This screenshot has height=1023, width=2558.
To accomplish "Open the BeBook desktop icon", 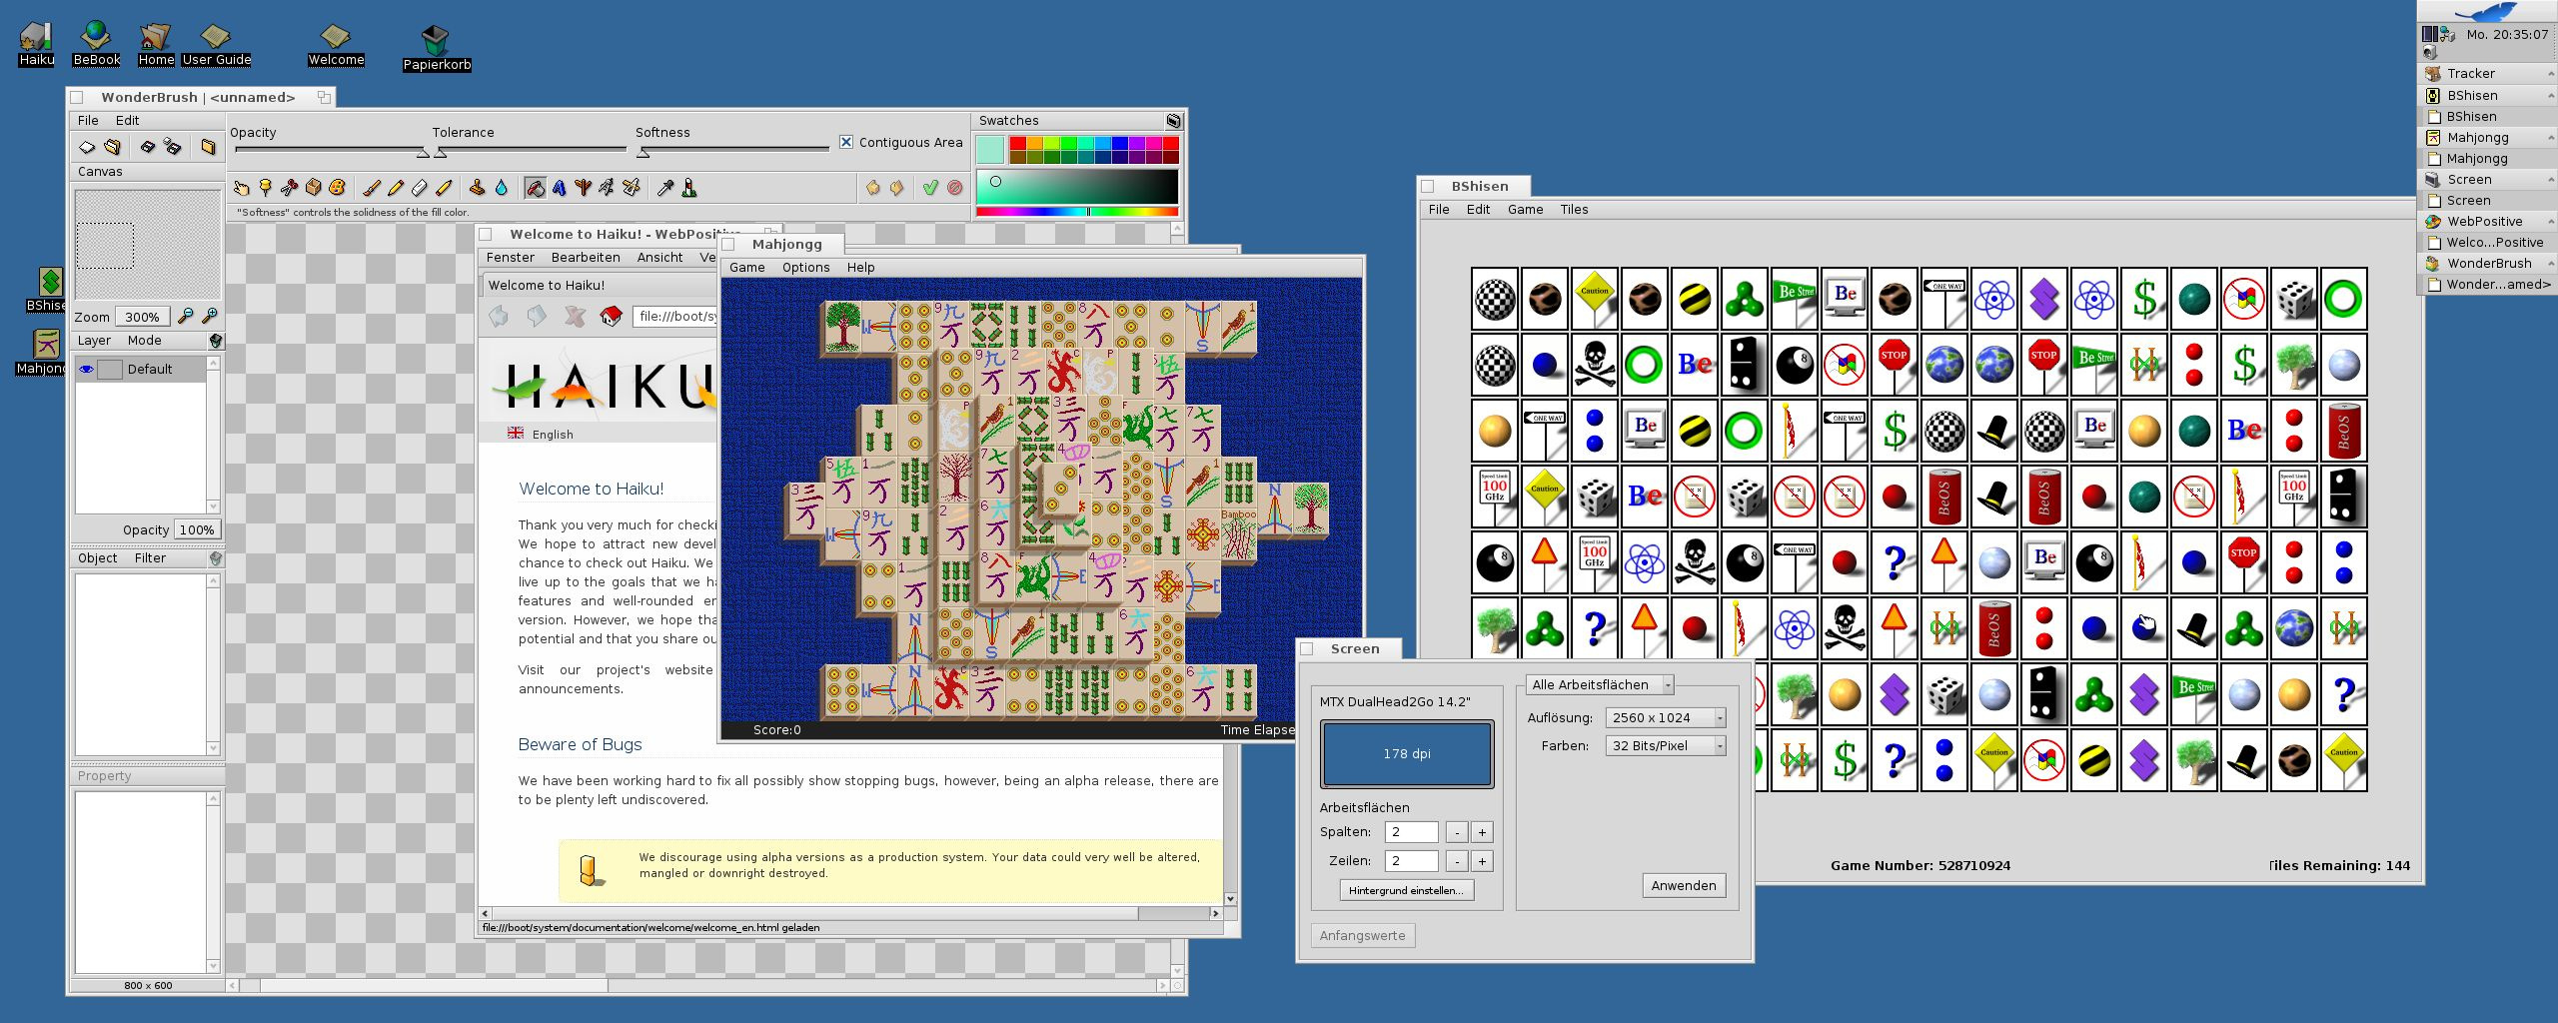I will tap(96, 44).
